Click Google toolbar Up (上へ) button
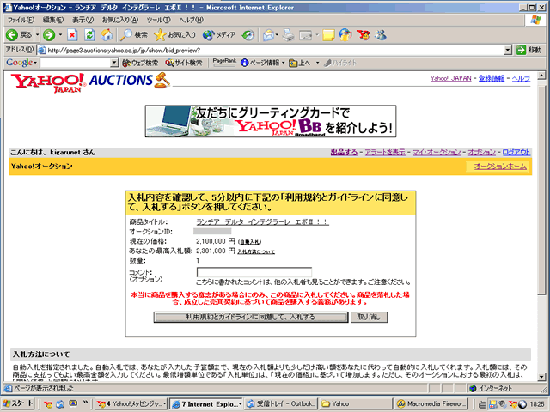The image size is (550, 412). click(300, 63)
